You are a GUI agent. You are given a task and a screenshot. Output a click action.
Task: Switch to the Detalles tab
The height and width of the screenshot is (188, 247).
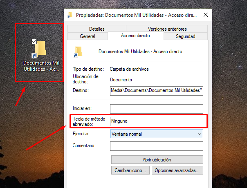pos(97,29)
